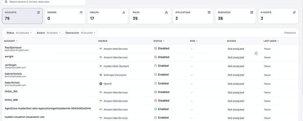This screenshot has width=303, height=121.
Task: Click Not analyzed in Paul Bjarnason row
Action: coord(236,49)
